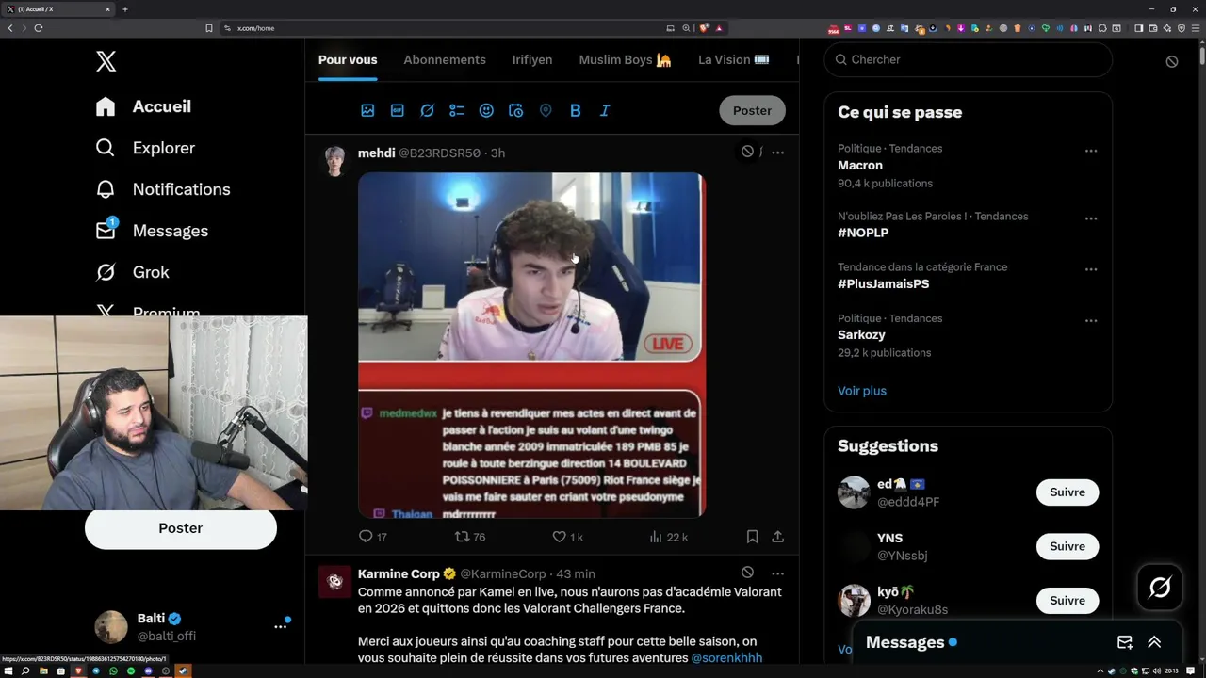The image size is (1206, 678).
Task: Click Grok icon on Karmine Corp tweet
Action: 747,573
